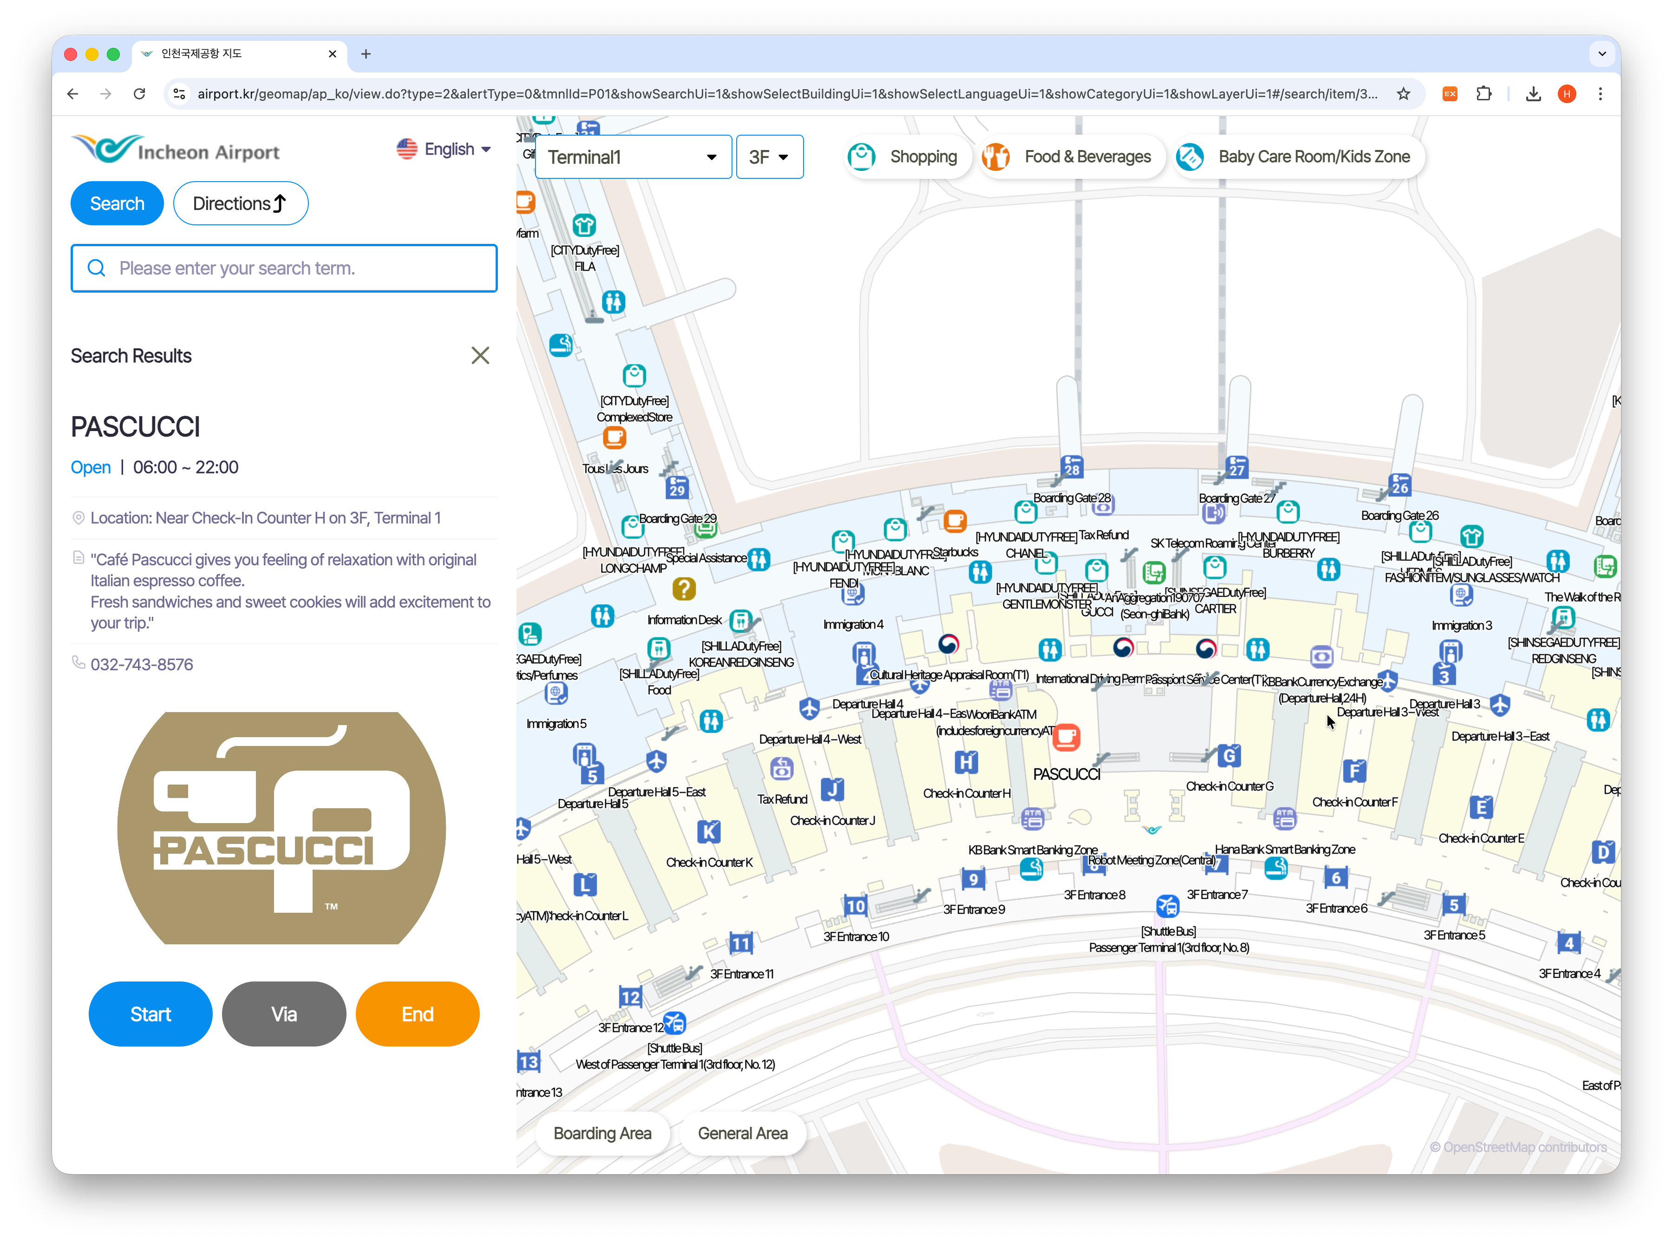Switch to the Boarding Area view

pos(602,1133)
